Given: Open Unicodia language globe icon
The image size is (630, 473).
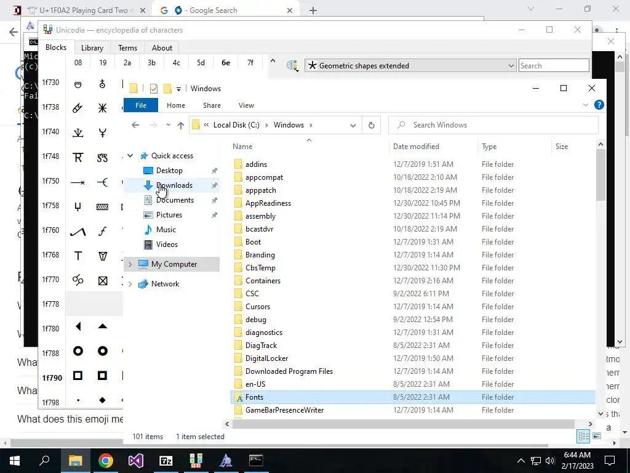Looking at the screenshot, I should pos(292,65).
